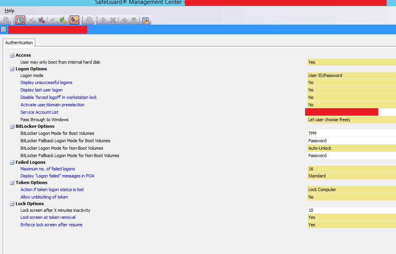The height and width of the screenshot is (254, 396).
Task: Click the inactivity minutes field showing 10
Action: (352, 210)
